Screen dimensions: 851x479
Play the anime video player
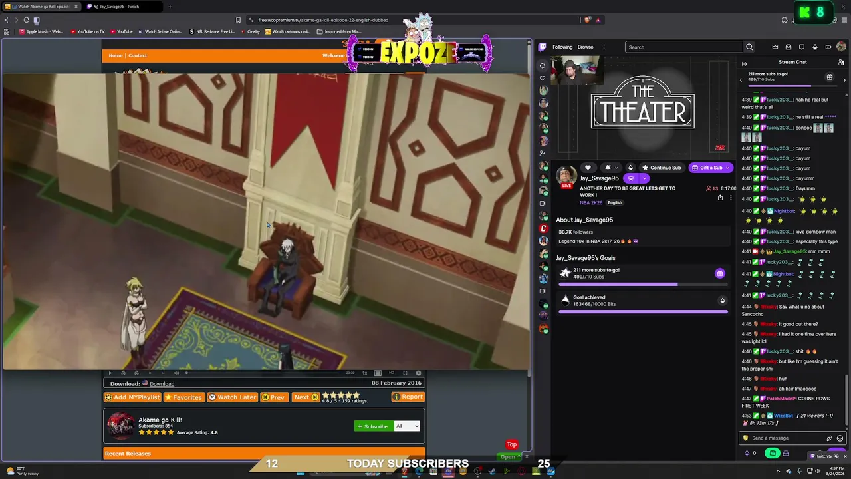point(110,373)
